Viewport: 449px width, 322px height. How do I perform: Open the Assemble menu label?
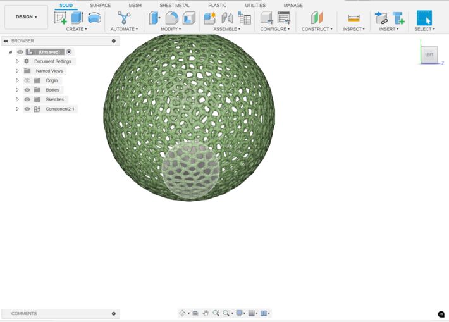point(226,29)
